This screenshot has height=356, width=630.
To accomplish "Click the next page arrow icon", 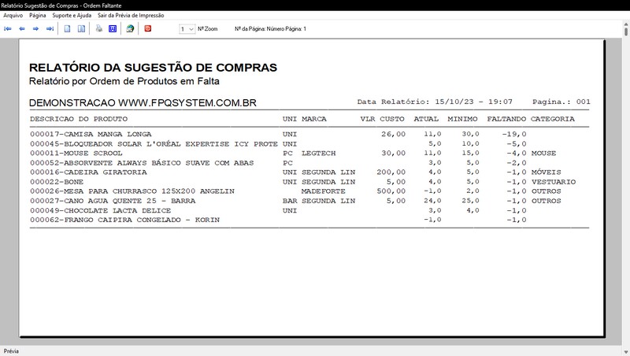I will coord(35,29).
